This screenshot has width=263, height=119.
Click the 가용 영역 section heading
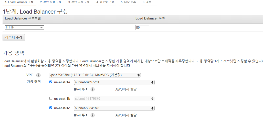(13, 53)
